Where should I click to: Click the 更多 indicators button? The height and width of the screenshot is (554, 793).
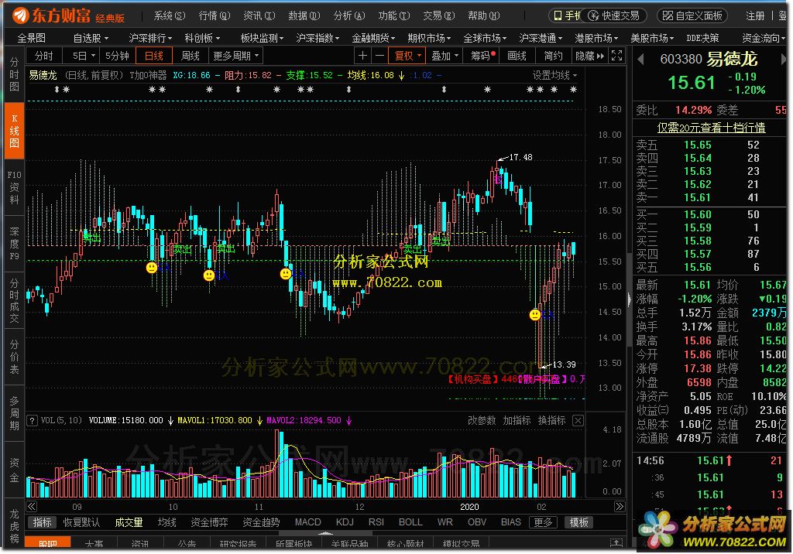point(543,522)
